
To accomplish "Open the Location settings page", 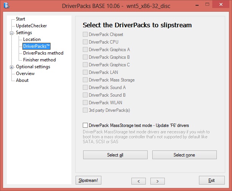I will click(32, 39).
